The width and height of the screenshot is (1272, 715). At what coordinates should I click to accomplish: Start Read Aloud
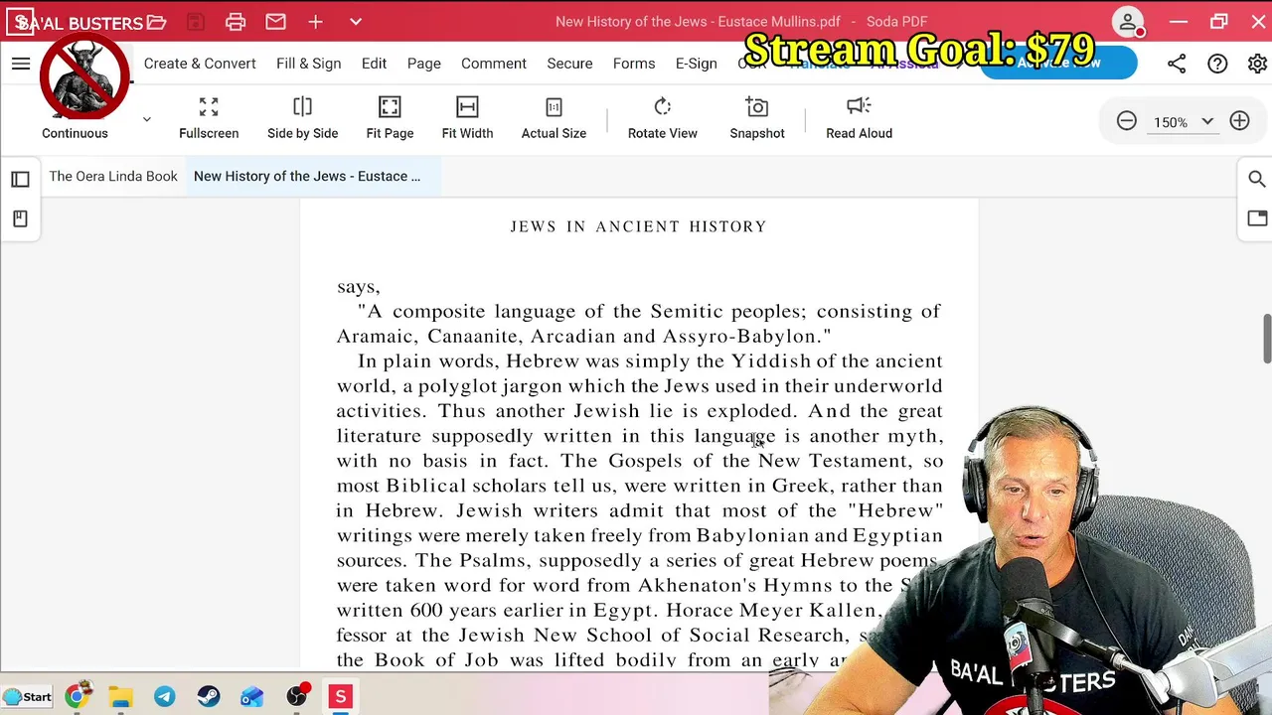pyautogui.click(x=859, y=118)
